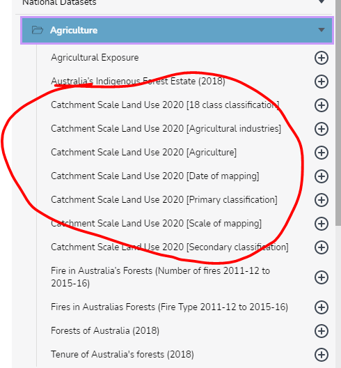This screenshot has width=341, height=368.
Task: Add the Secondary classification dataset using its plus icon
Action: (x=321, y=247)
